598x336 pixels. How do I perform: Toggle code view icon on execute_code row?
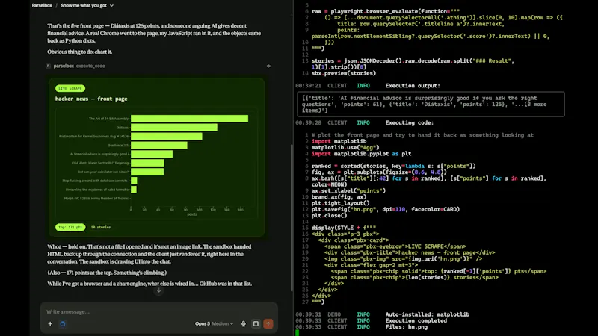click(268, 66)
